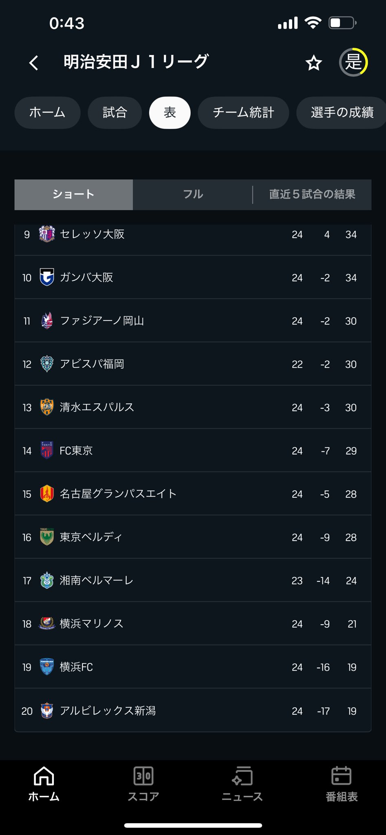This screenshot has height=835, width=386.
Task: Click the セレッソ大阪 team crest
Action: [47, 234]
